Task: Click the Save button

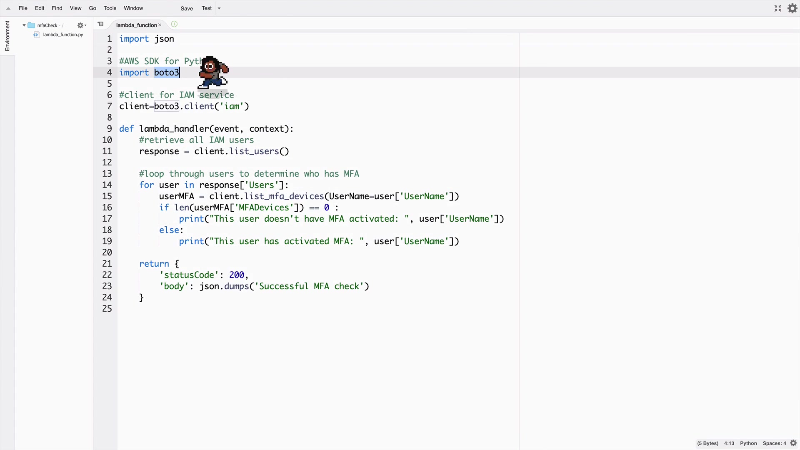Action: (186, 8)
